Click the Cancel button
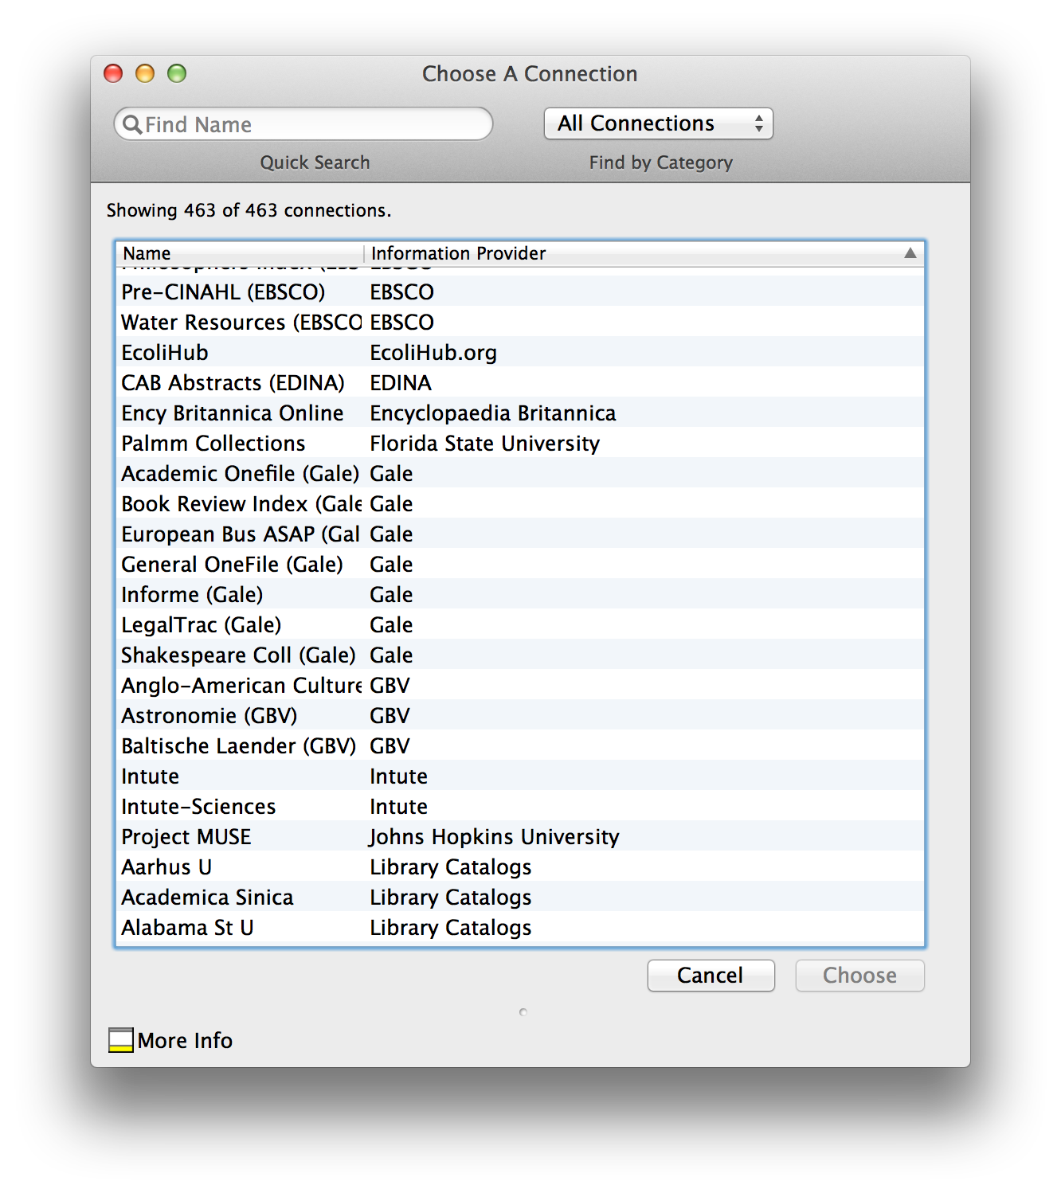Image resolution: width=1061 pixels, height=1193 pixels. pos(711,976)
